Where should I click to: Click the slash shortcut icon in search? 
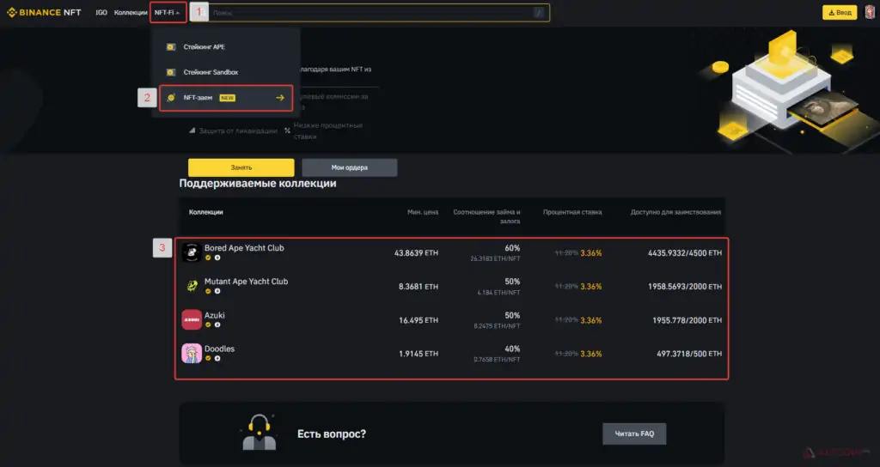(539, 12)
